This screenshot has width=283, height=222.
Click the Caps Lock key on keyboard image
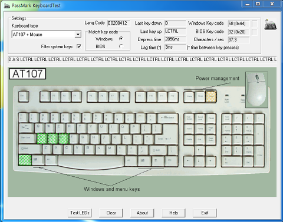click(28, 139)
